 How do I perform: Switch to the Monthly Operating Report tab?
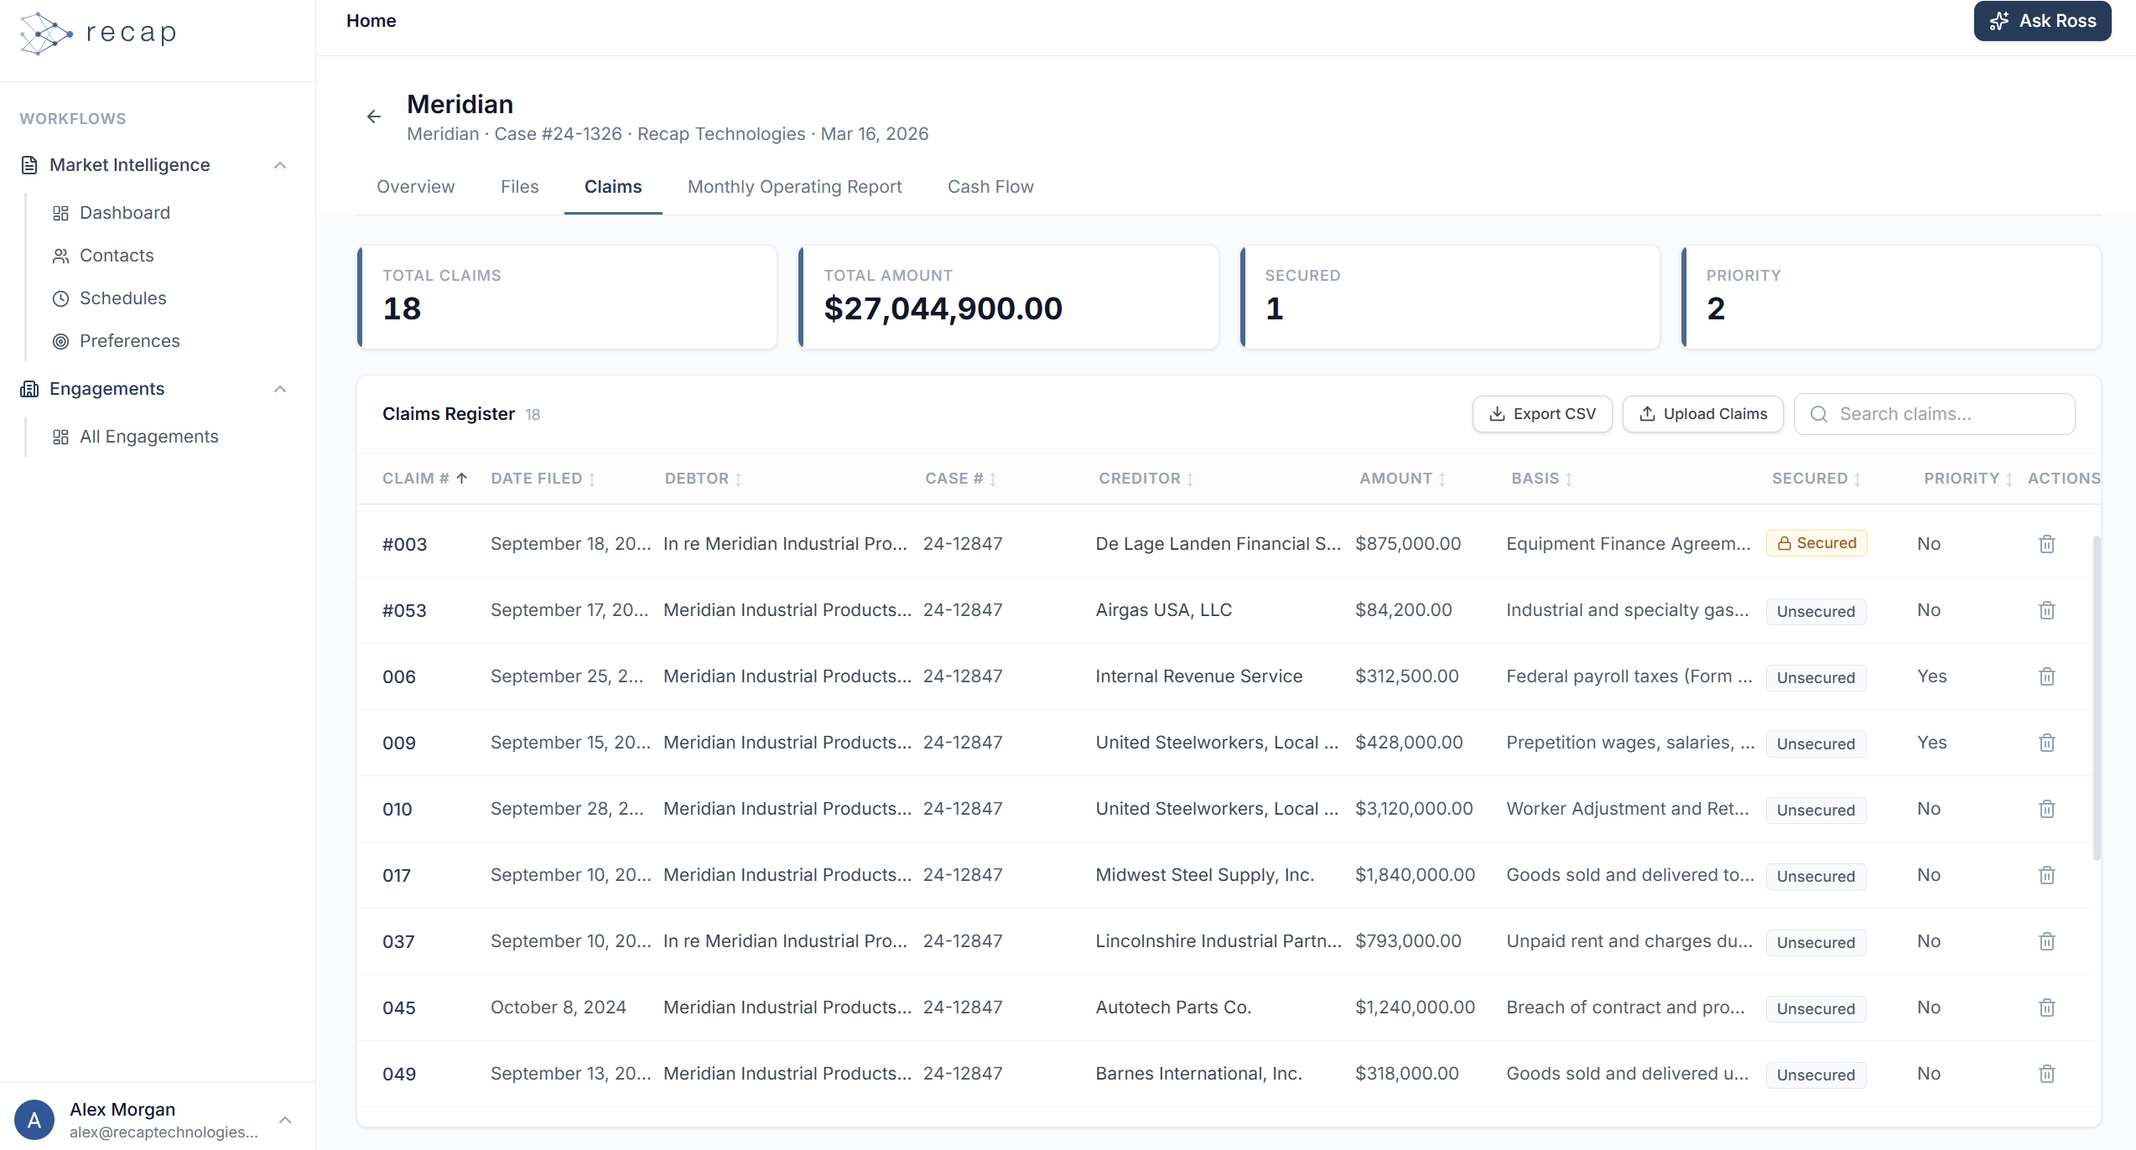tap(794, 186)
